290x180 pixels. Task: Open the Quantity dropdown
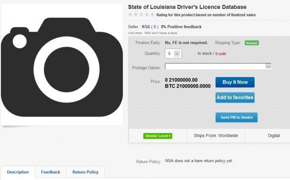[x=173, y=53]
